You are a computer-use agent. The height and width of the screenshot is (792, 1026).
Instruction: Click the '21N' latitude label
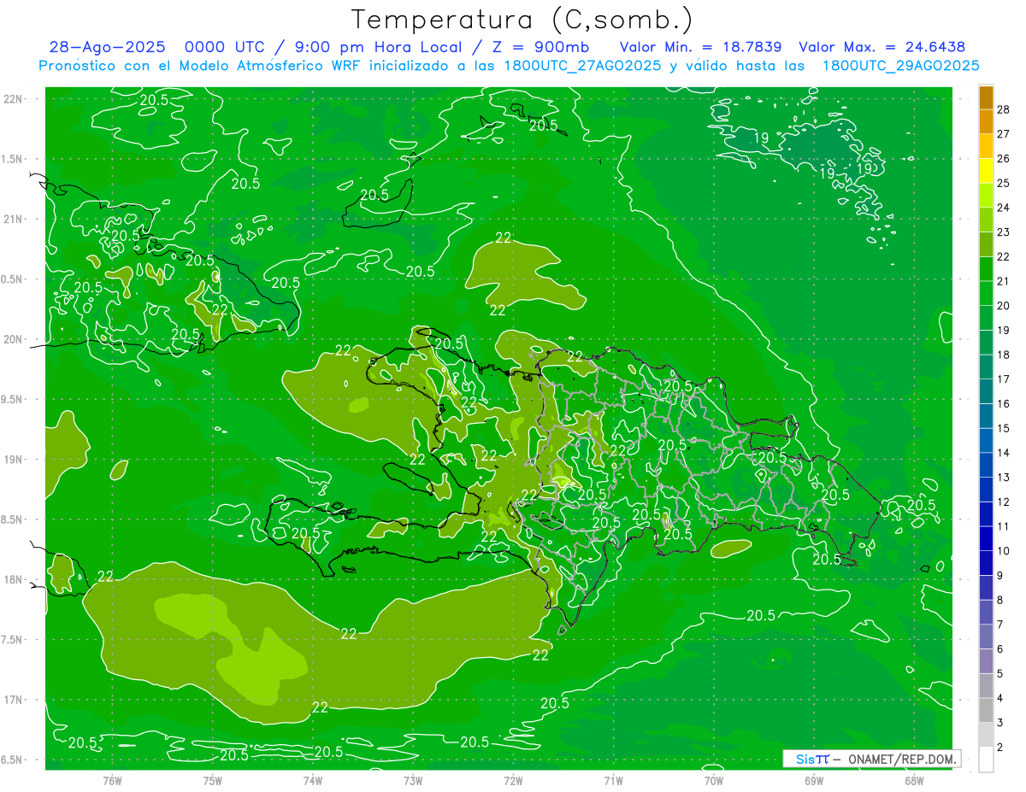(x=14, y=219)
